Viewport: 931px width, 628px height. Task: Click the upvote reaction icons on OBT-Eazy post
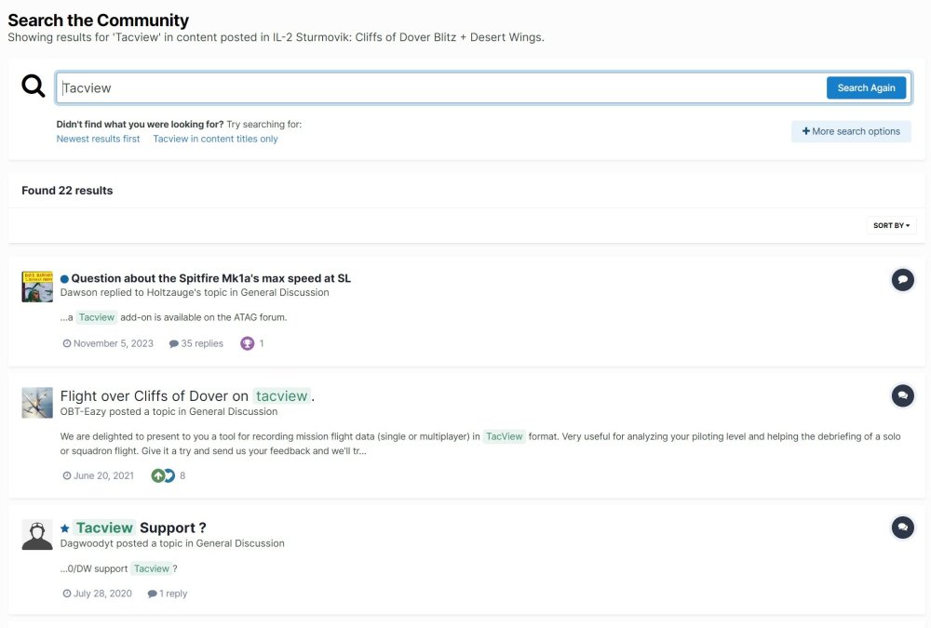(163, 475)
